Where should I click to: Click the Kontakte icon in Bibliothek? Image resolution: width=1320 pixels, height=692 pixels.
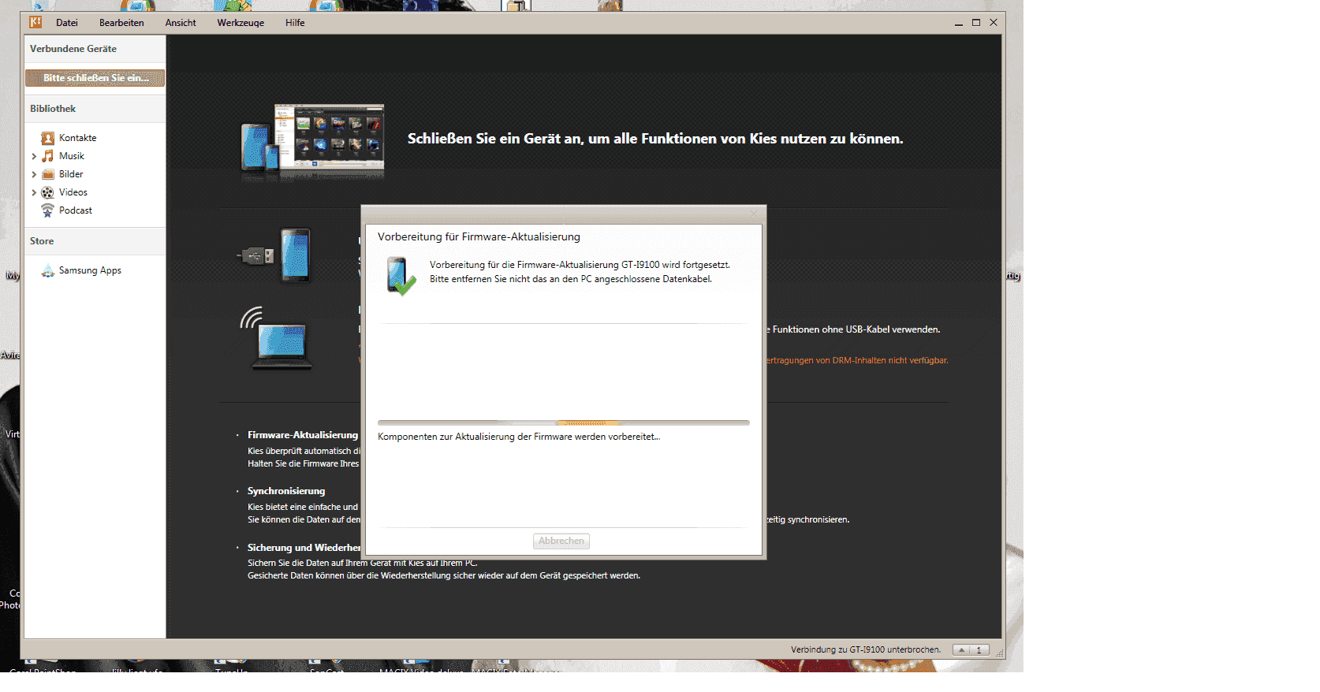pyautogui.click(x=48, y=138)
